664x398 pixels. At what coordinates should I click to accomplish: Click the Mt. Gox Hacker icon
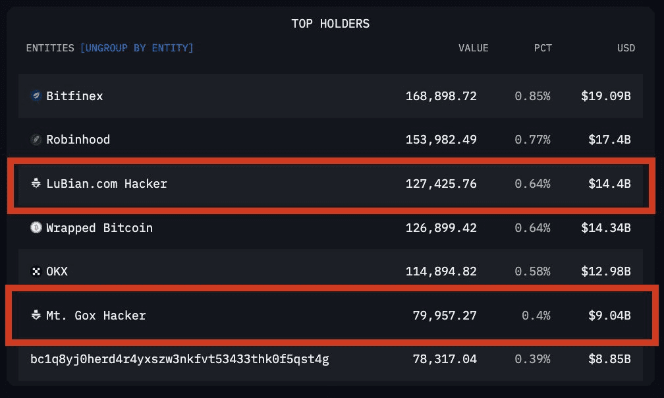[x=36, y=316]
